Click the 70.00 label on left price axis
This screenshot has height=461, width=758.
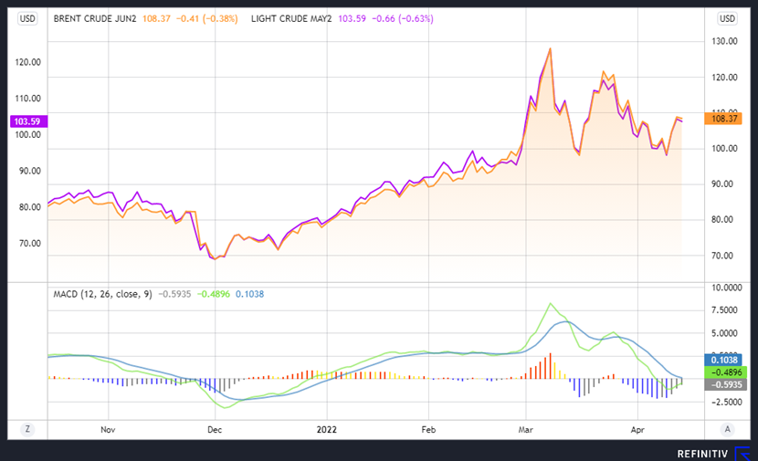pos(30,244)
